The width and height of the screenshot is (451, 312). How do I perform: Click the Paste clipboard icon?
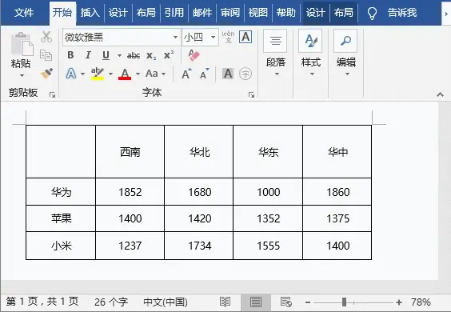click(x=22, y=44)
